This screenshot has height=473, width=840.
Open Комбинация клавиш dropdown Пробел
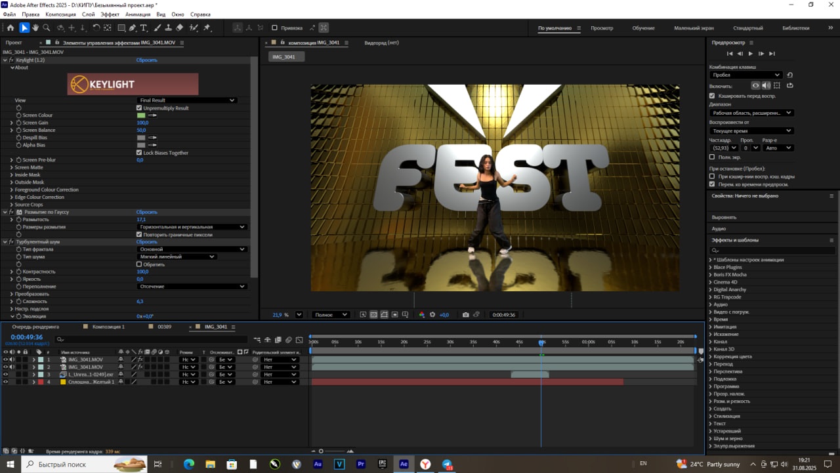tap(746, 75)
